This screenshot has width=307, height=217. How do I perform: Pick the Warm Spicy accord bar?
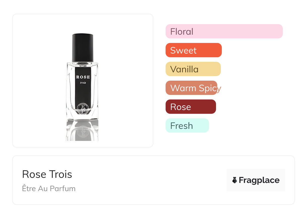coord(191,88)
